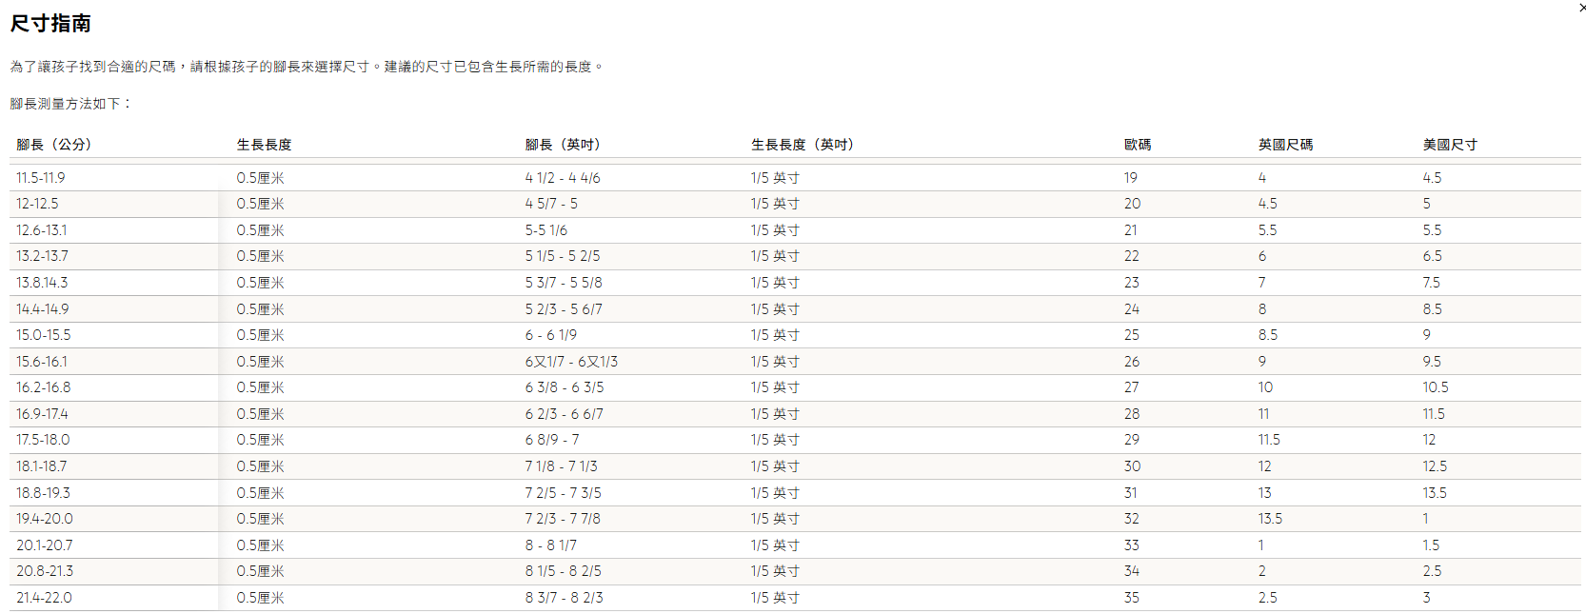Click inch value 7 2/5 - 7 3/5
The height and width of the screenshot is (614, 1586).
[564, 493]
